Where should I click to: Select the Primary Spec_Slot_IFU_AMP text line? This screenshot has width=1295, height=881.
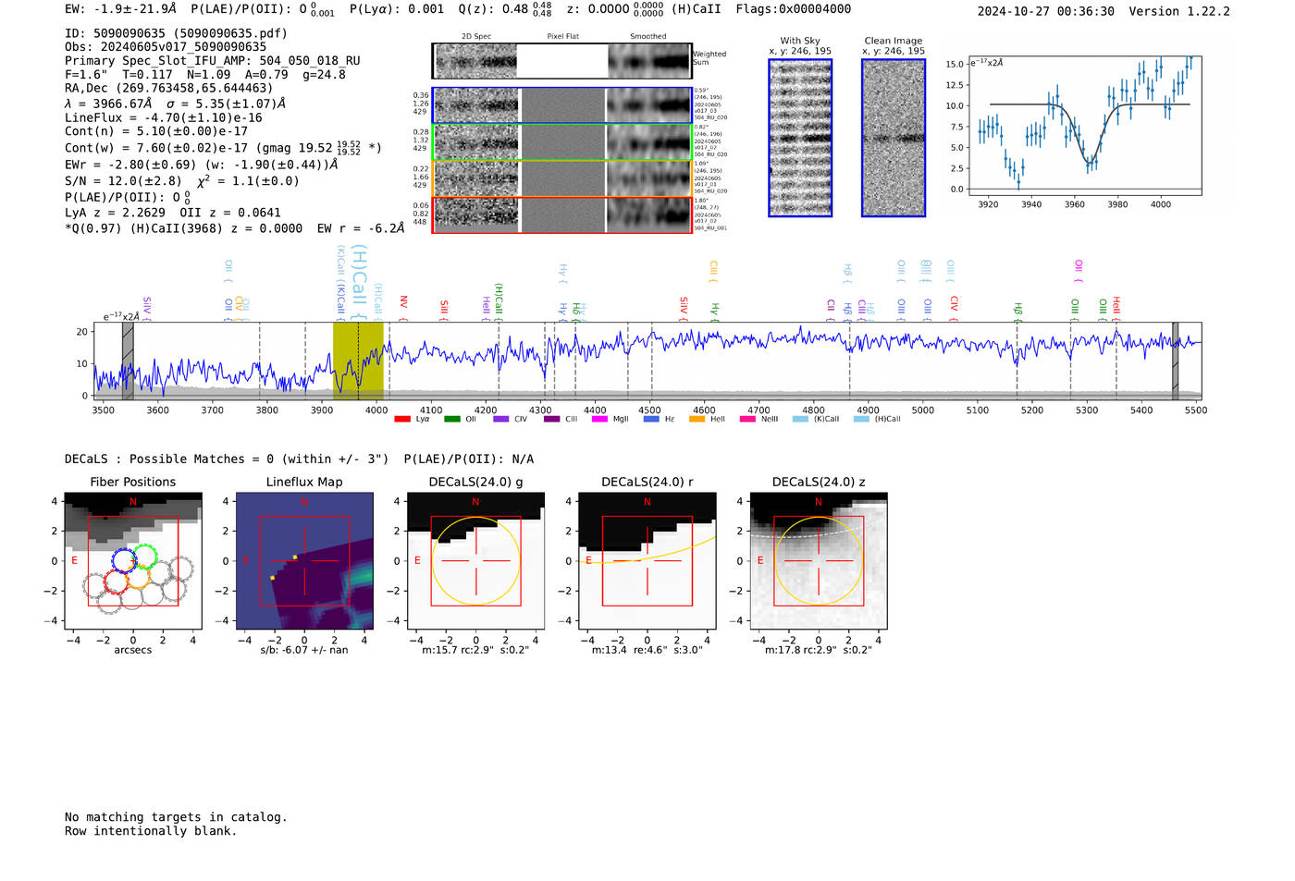[213, 61]
